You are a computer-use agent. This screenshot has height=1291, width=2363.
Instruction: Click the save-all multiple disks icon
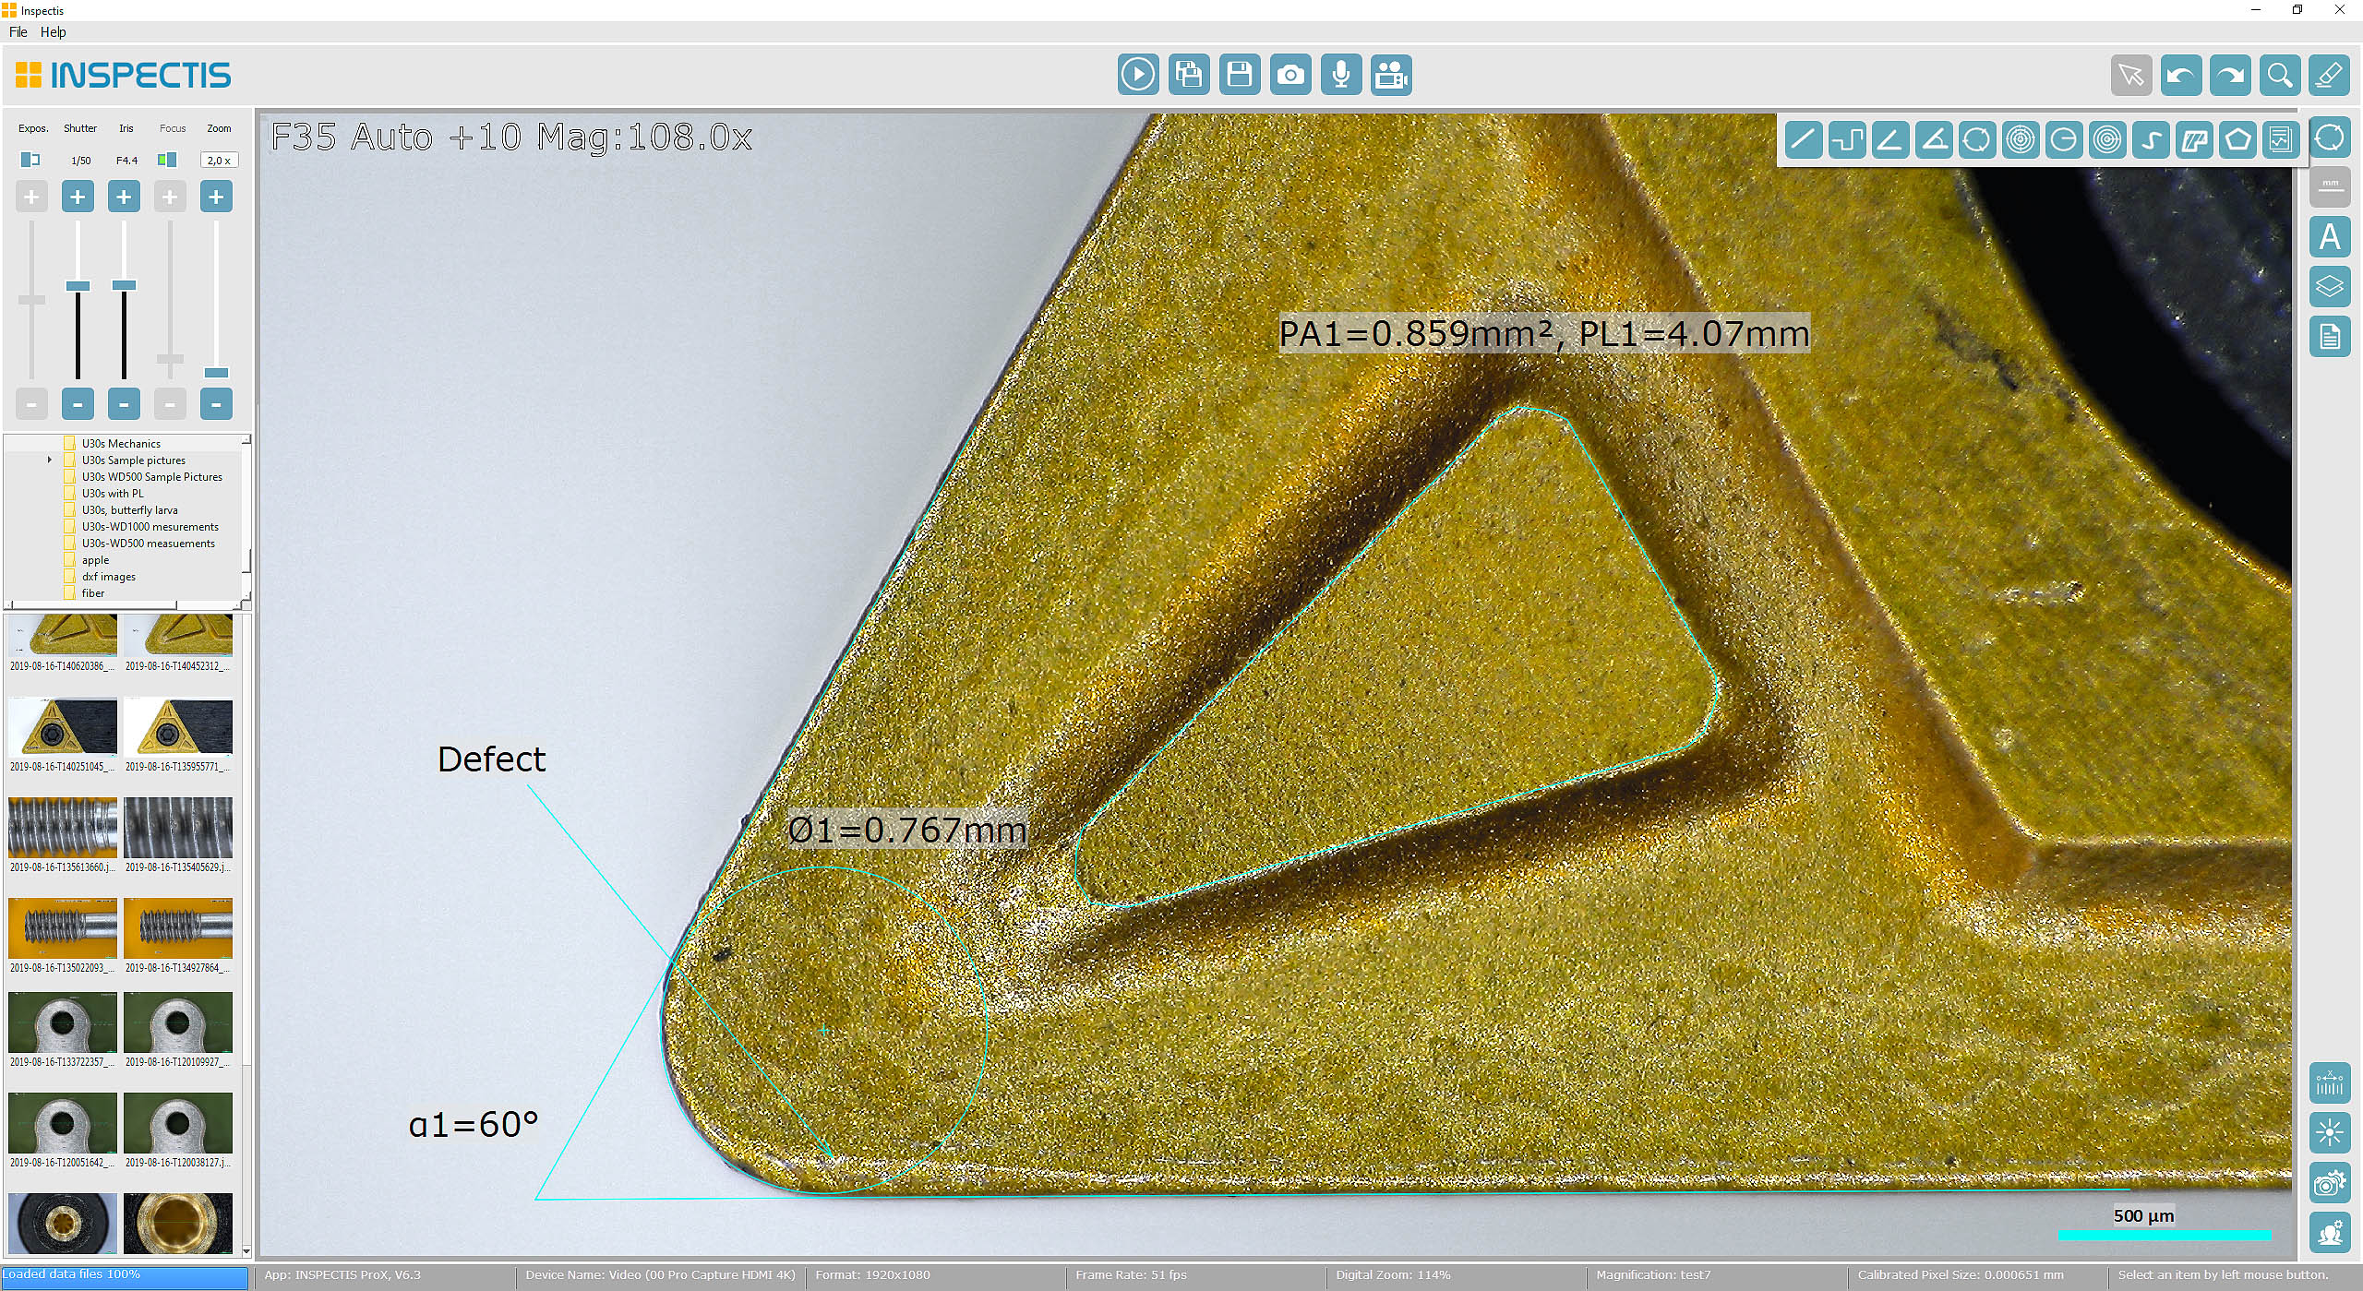pyautogui.click(x=1189, y=75)
